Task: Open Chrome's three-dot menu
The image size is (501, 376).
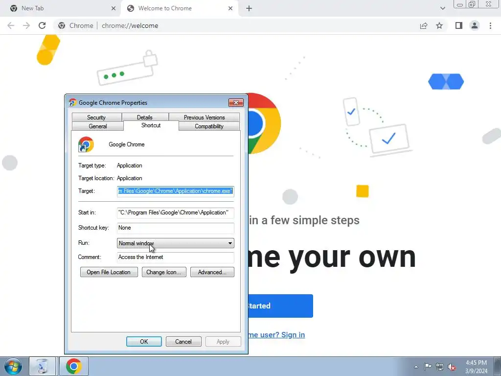Action: [490, 25]
